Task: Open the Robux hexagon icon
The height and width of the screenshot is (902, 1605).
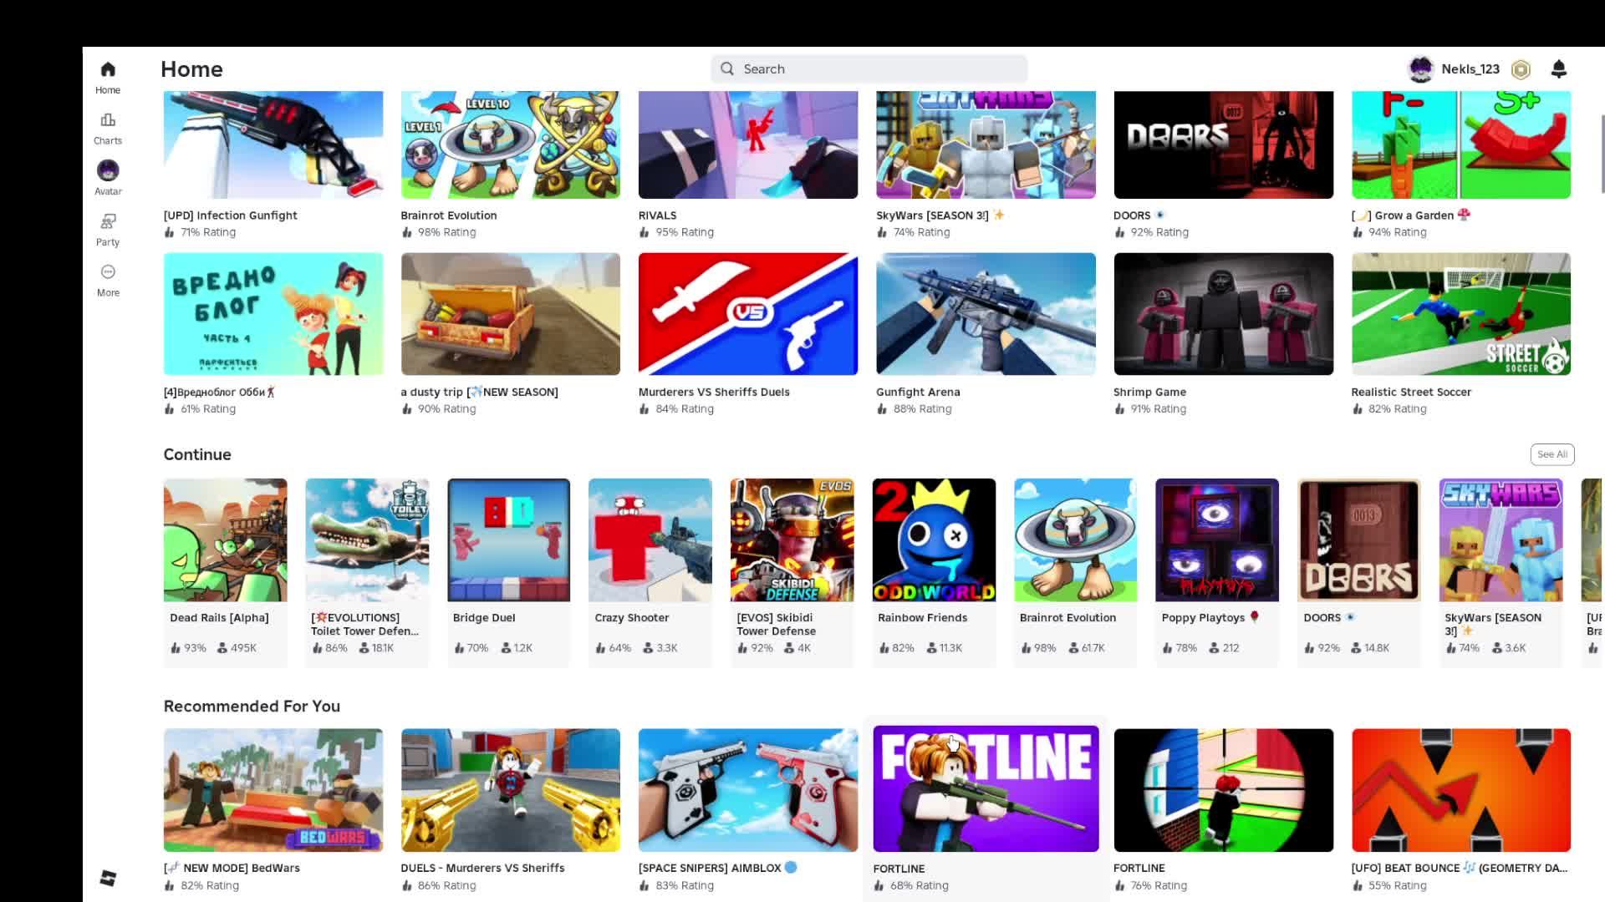Action: 1521,69
